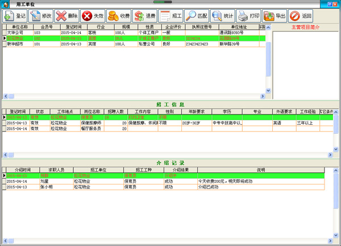This screenshot has width=341, height=246.
Task: Click job table scroll-right arrow
Action: point(330,155)
